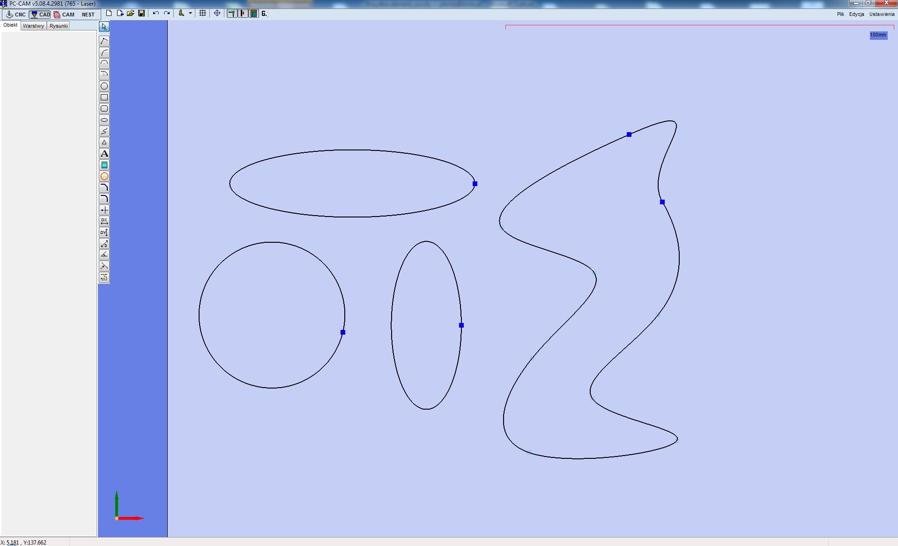
Task: Toggle the grid display
Action: pyautogui.click(x=202, y=13)
